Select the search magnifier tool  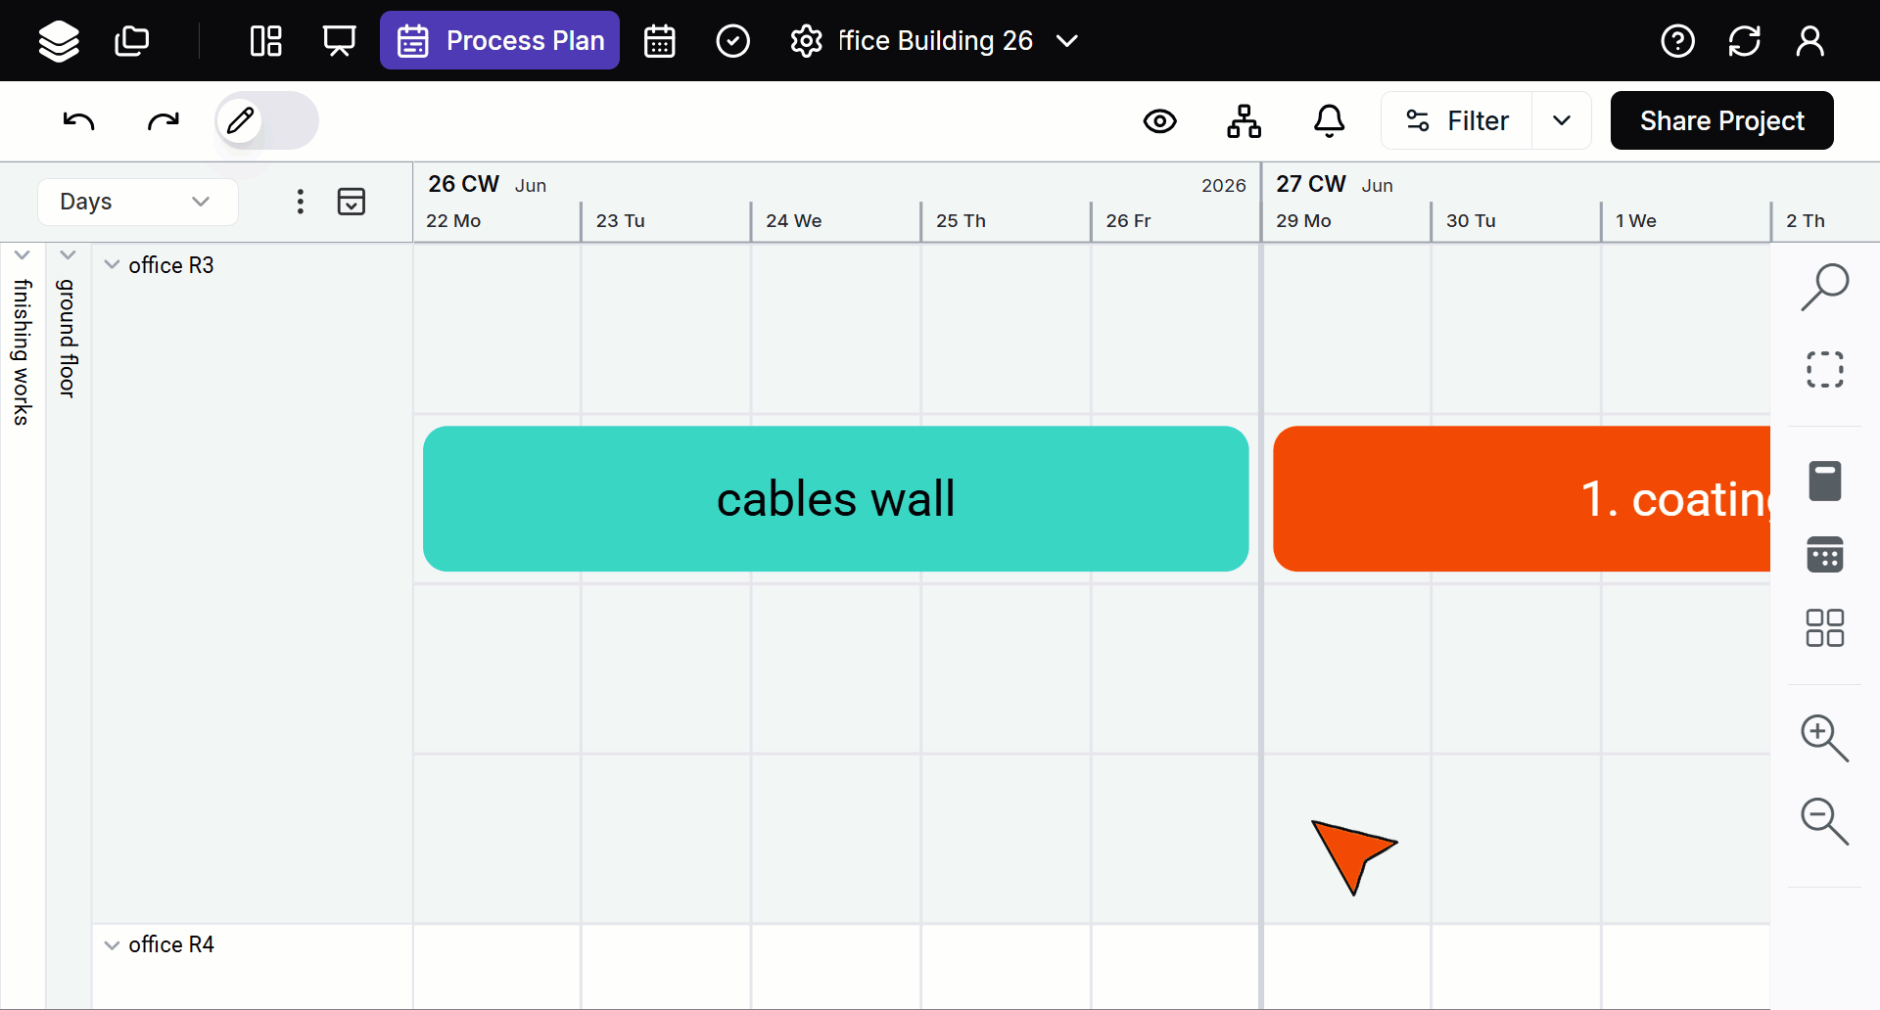1824,288
